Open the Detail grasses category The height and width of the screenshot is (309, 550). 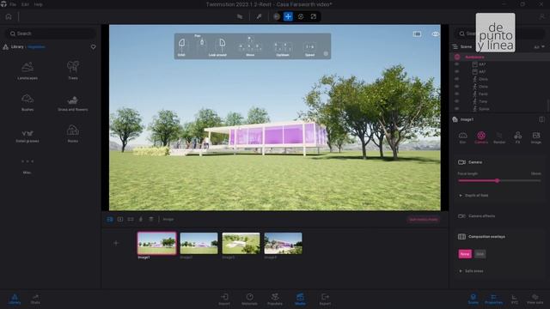(27, 136)
